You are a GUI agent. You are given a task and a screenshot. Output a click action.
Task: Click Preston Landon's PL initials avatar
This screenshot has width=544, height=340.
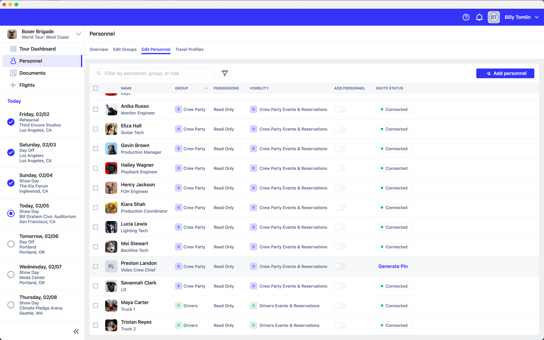coord(111,266)
